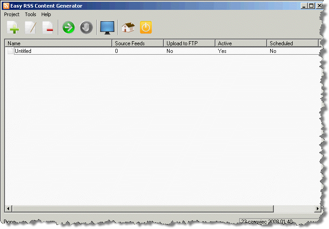Click the blue monitor icon

click(107, 27)
